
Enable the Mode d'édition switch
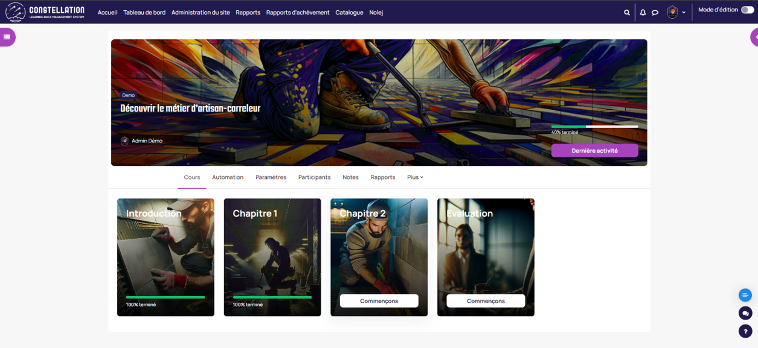(747, 10)
